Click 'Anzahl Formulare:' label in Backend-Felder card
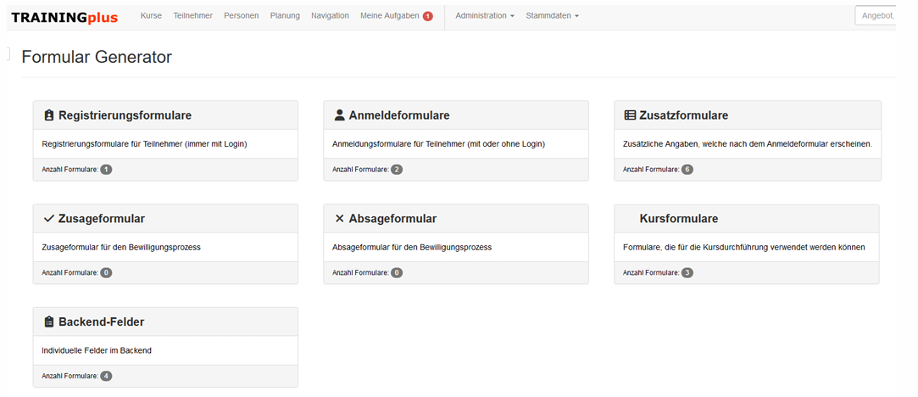This screenshot has height=397, width=918. [70, 376]
